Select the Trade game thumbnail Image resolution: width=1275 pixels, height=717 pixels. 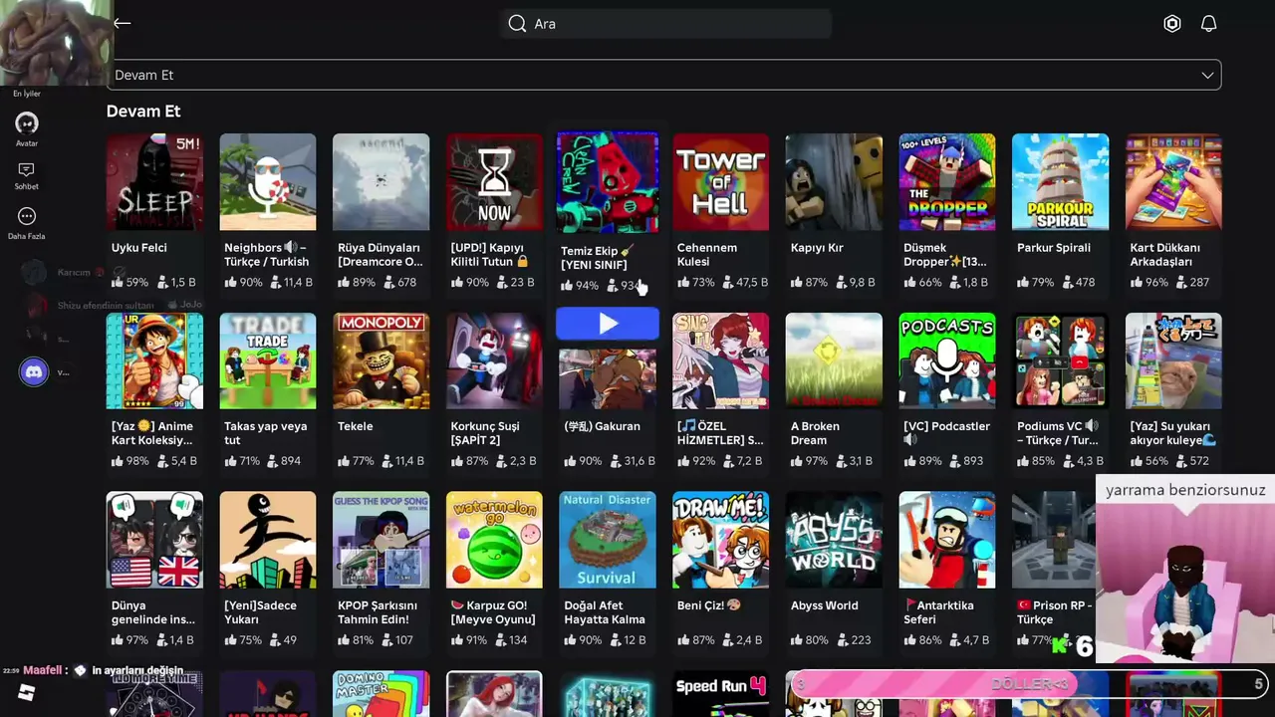coord(268,361)
